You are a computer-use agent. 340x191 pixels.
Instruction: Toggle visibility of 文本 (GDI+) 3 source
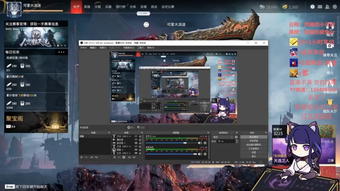click(136, 153)
